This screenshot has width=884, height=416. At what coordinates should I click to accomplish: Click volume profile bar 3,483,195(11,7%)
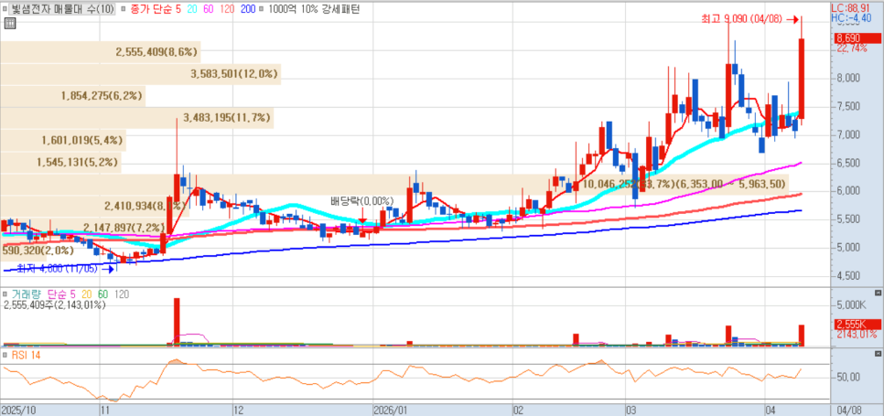(x=137, y=118)
